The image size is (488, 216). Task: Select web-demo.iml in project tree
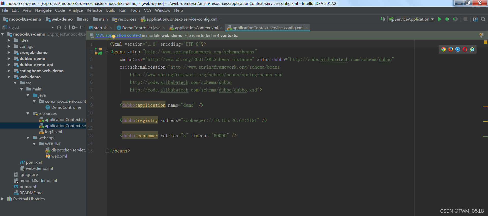(x=39, y=168)
